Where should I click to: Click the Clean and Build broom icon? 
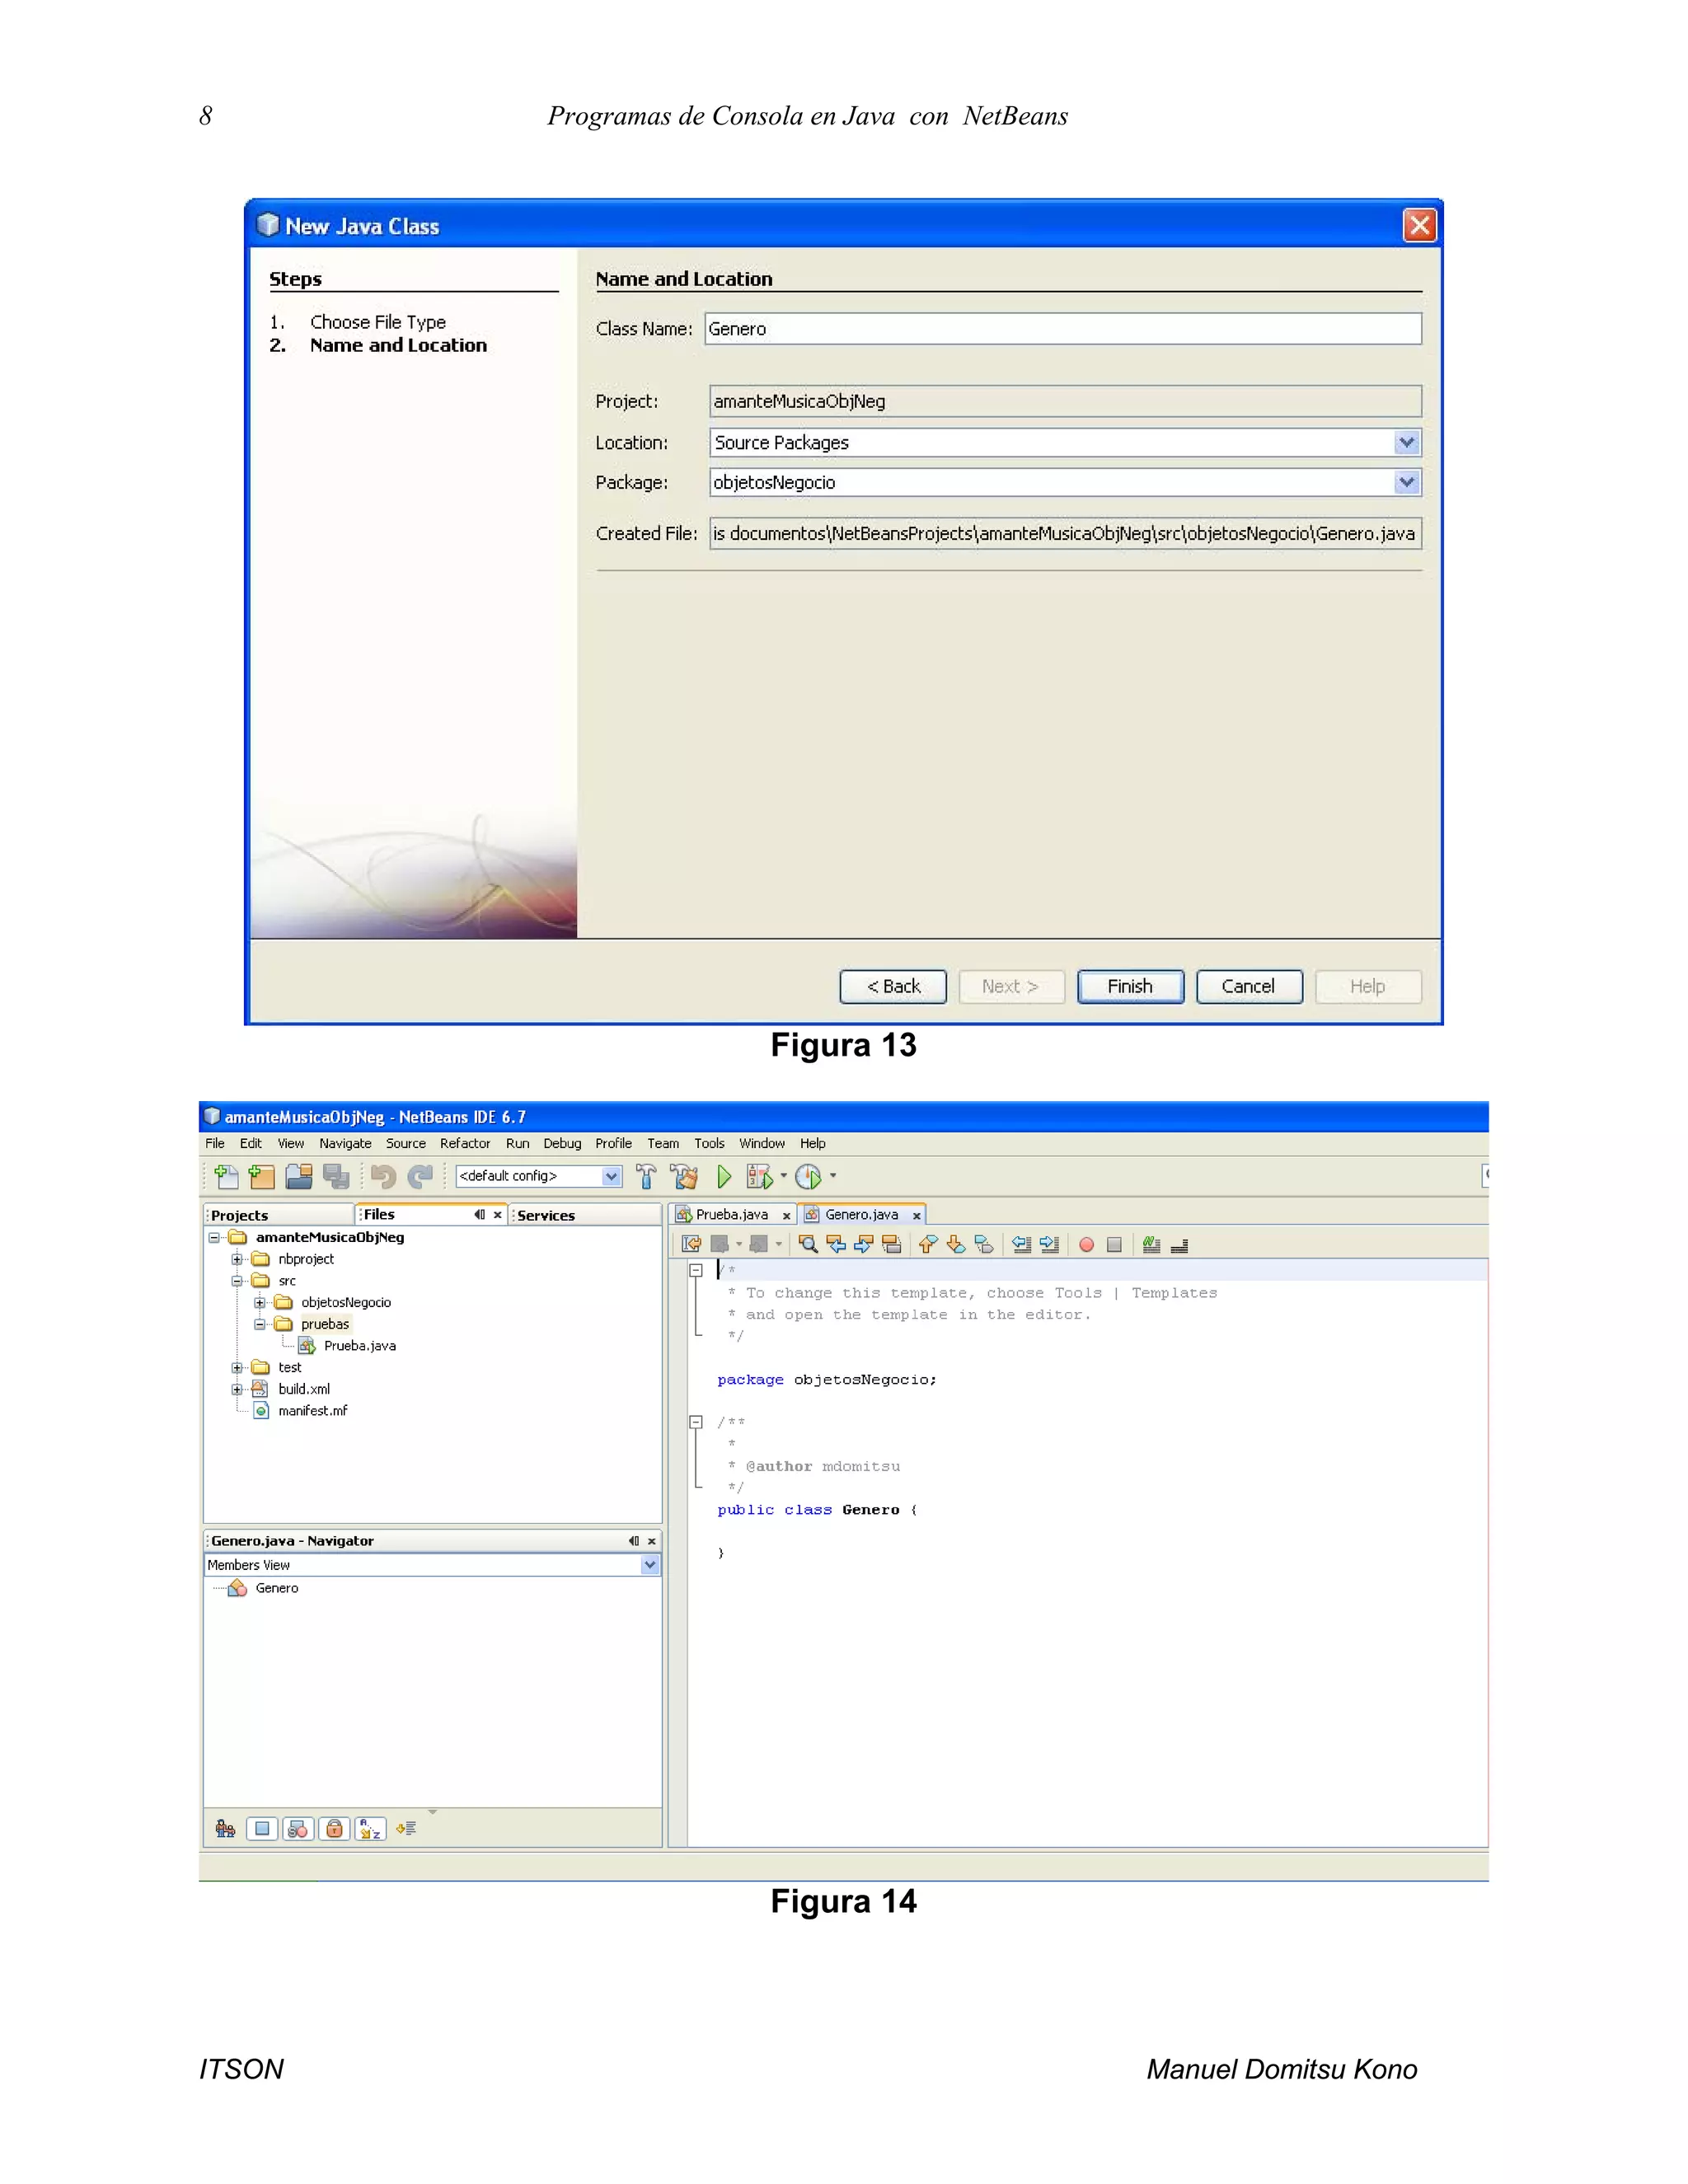point(685,1177)
